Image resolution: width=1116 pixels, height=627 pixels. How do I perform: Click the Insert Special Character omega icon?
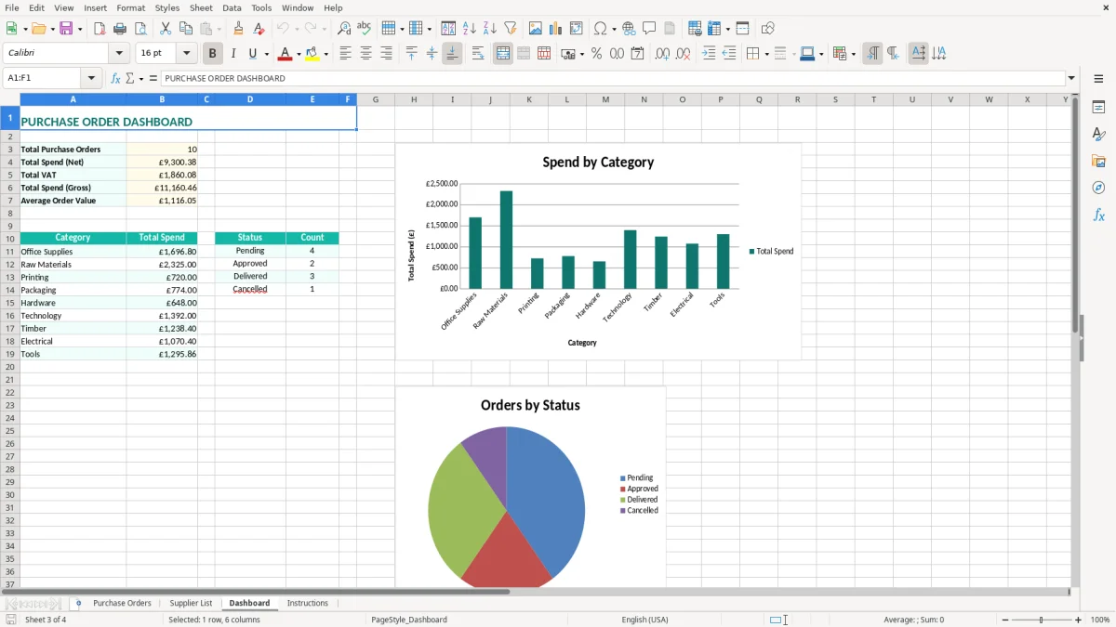(600, 29)
